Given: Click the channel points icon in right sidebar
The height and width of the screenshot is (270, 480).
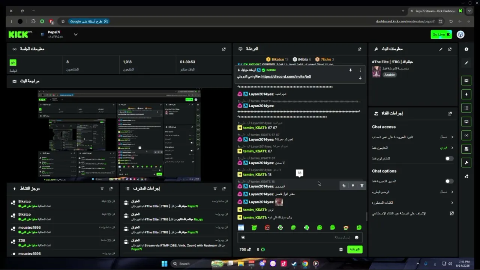Looking at the screenshot, I should click(466, 176).
